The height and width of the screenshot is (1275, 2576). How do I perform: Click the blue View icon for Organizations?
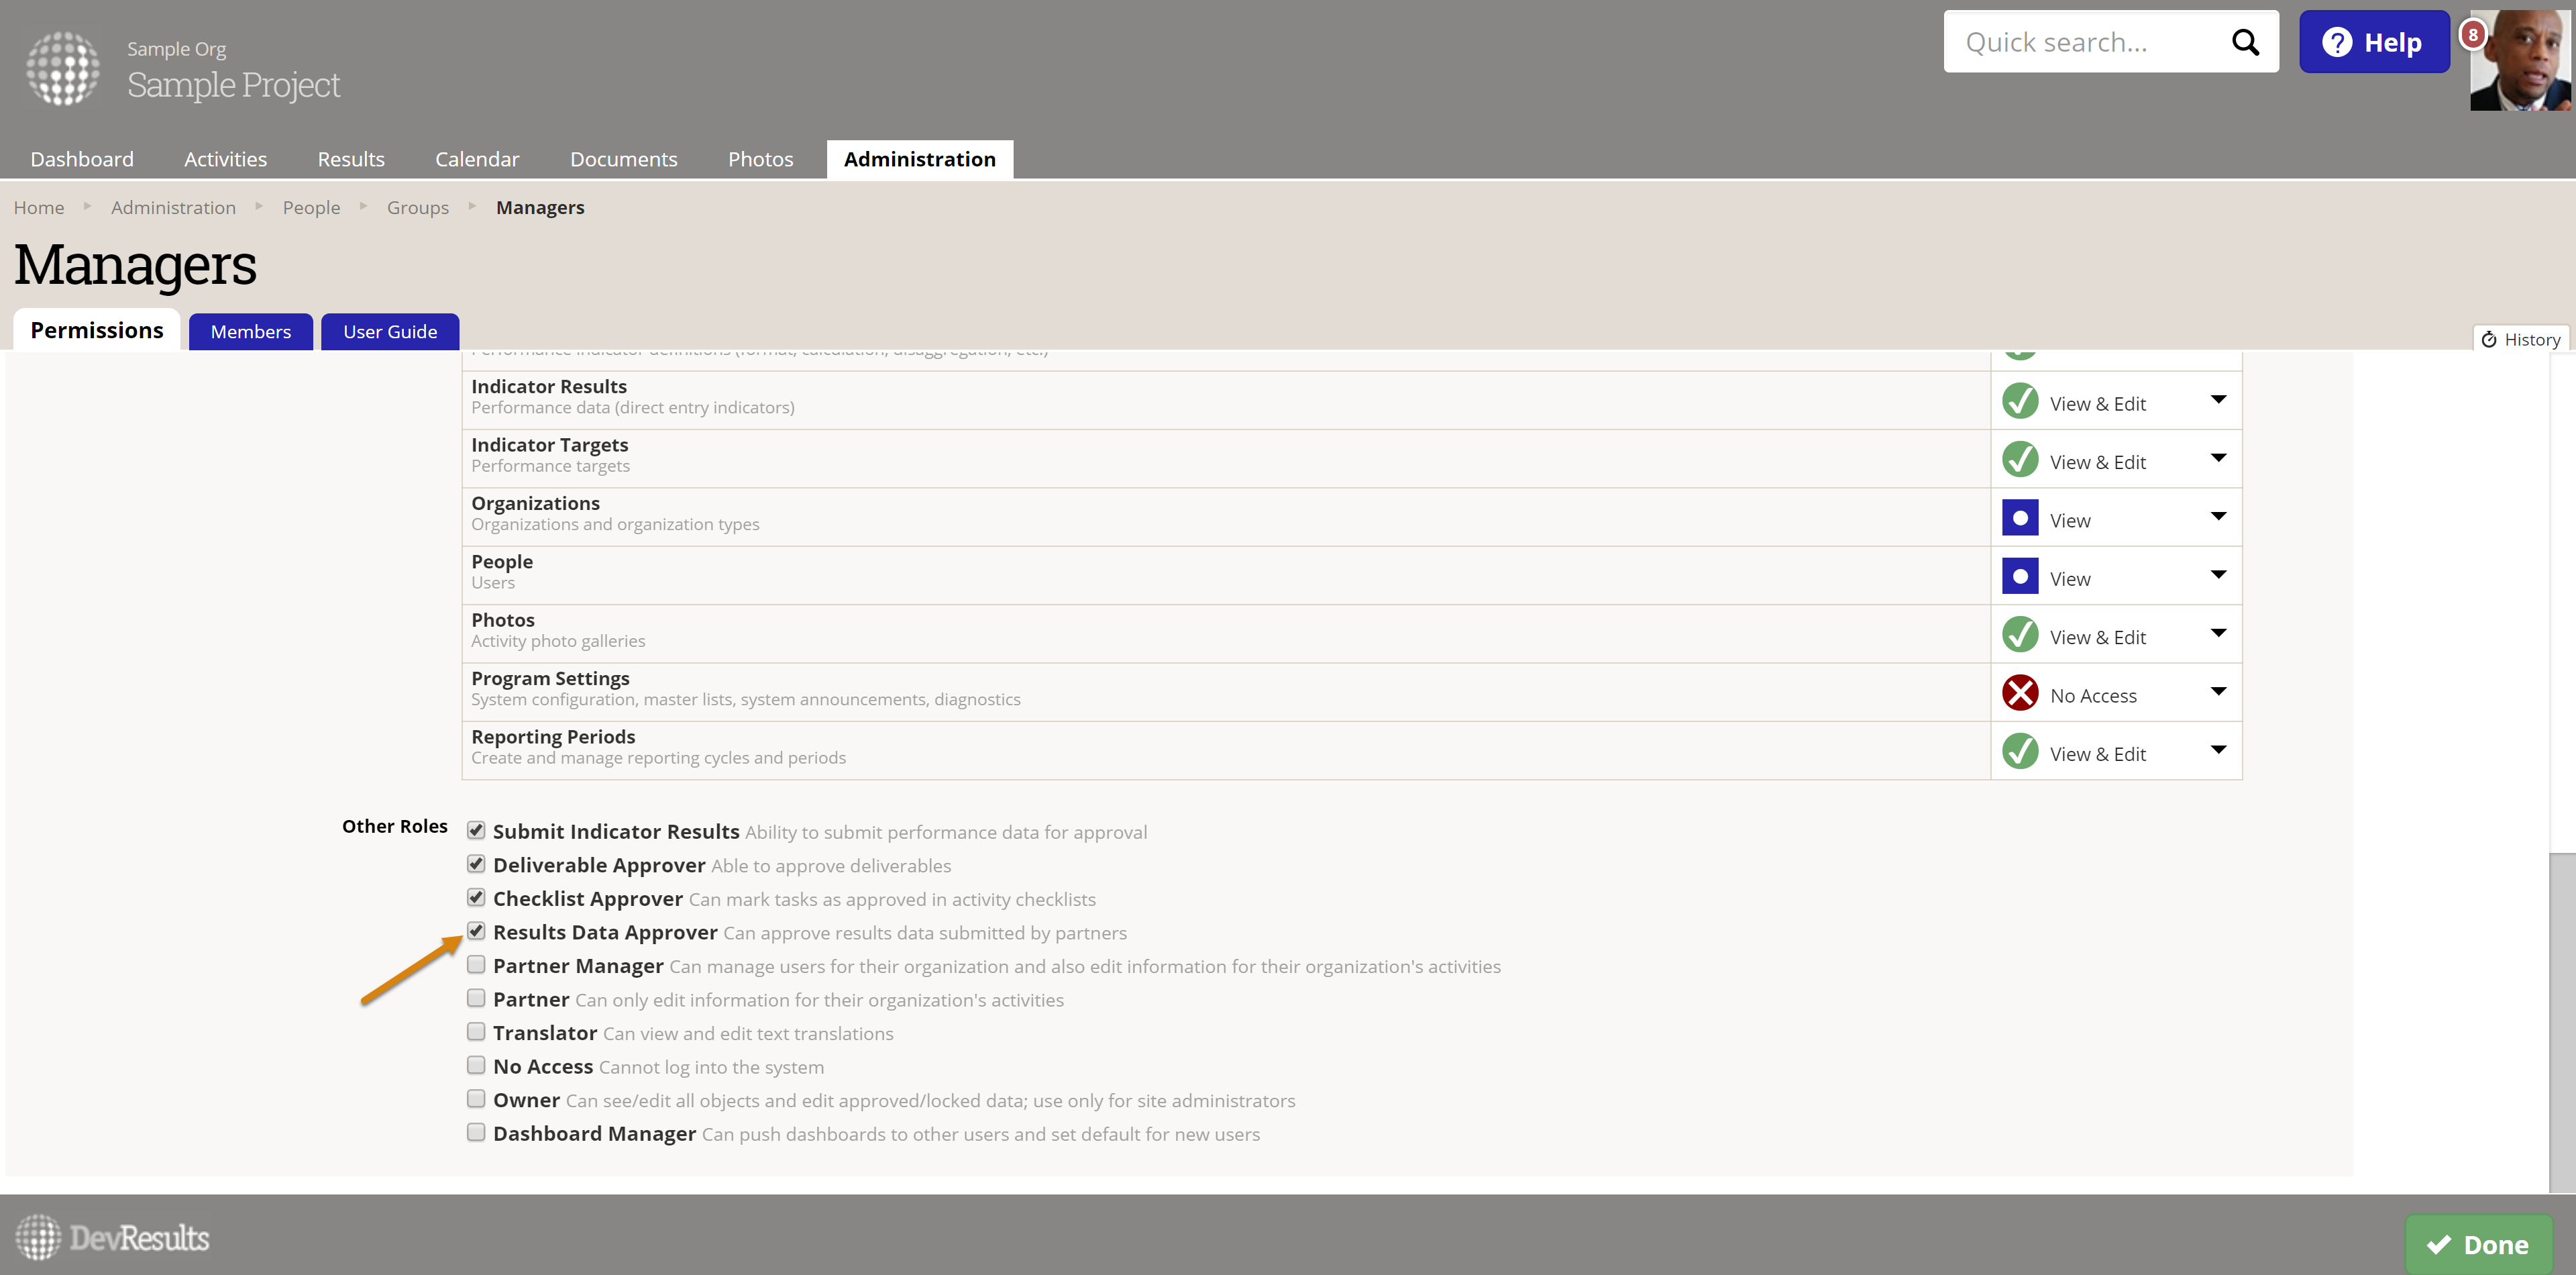coord(2020,518)
